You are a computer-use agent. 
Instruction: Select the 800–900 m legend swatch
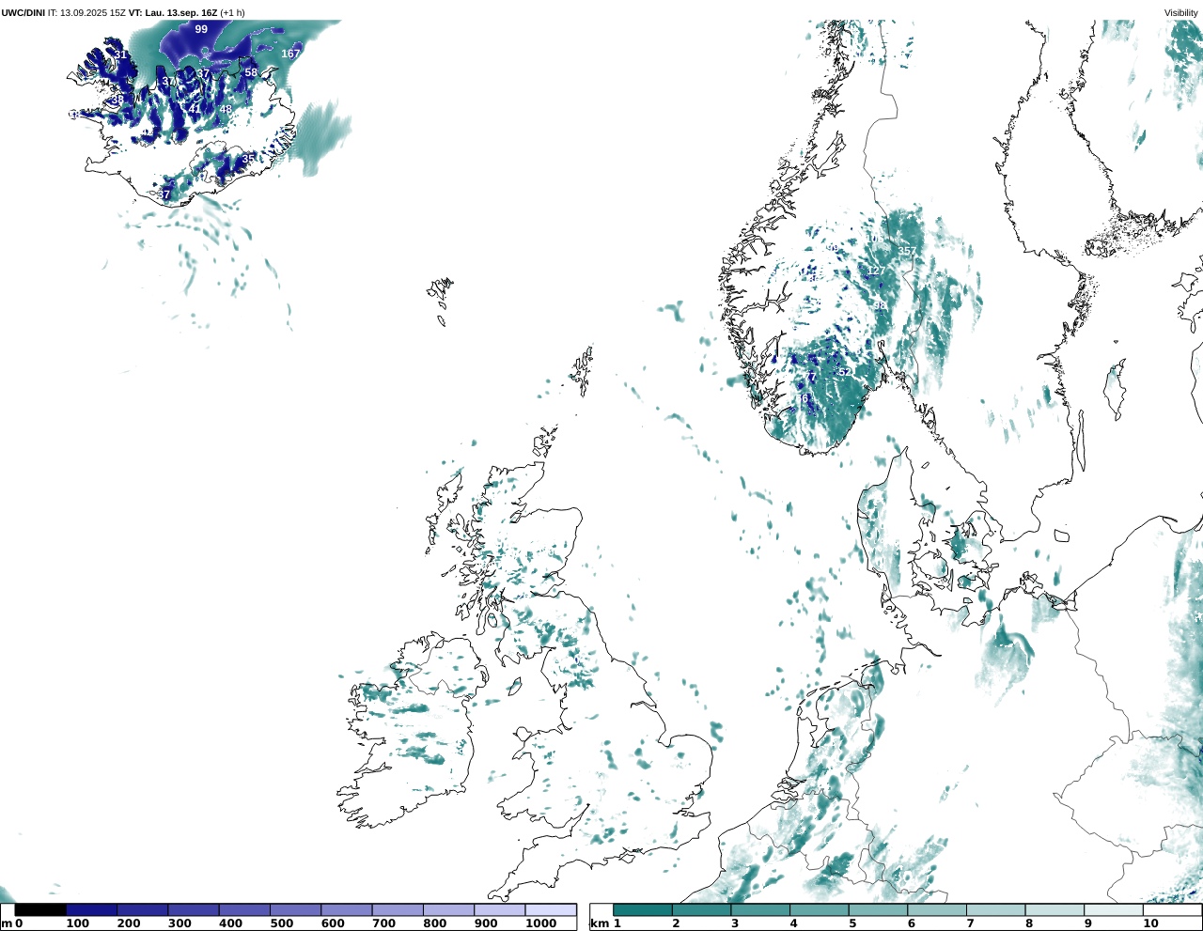[x=448, y=909]
